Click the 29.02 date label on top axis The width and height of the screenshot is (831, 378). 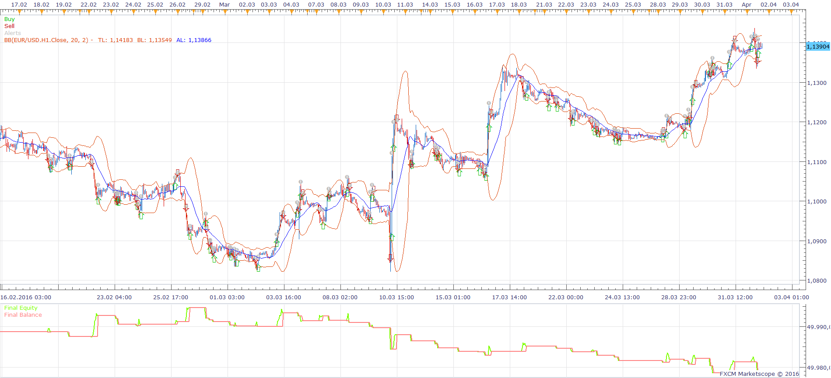coord(202,5)
